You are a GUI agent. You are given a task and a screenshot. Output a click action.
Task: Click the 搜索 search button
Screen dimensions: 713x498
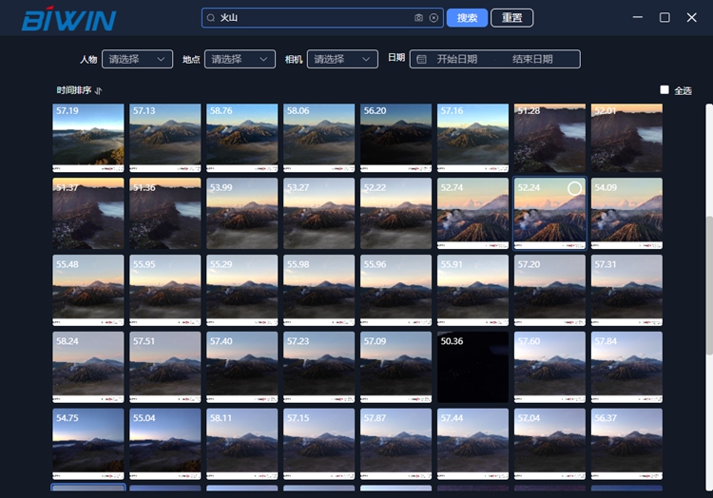click(x=467, y=18)
